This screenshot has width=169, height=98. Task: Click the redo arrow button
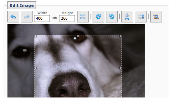(x=26, y=17)
